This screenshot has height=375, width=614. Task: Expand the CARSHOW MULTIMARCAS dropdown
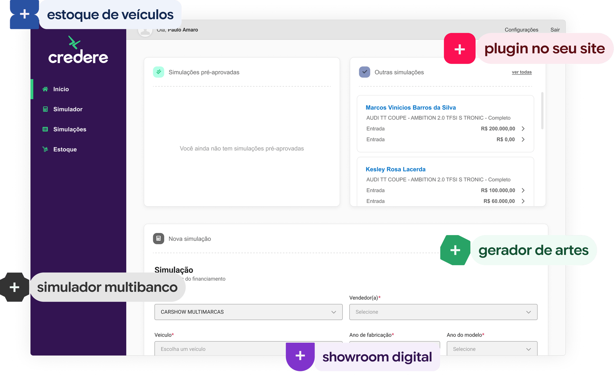(x=248, y=312)
